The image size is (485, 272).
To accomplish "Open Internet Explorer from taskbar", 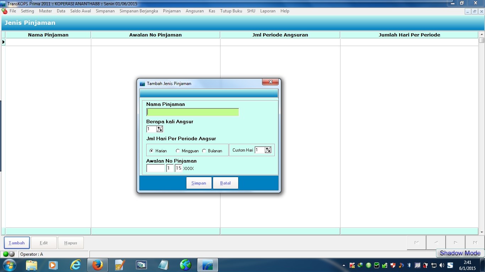I will [75, 265].
